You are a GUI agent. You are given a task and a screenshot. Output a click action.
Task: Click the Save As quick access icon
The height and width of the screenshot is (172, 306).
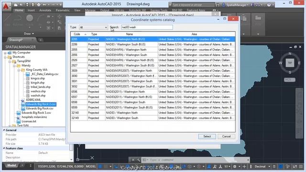tap(33, 4)
